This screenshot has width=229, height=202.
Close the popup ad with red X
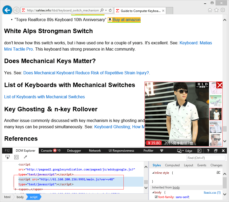pyautogui.click(x=219, y=85)
